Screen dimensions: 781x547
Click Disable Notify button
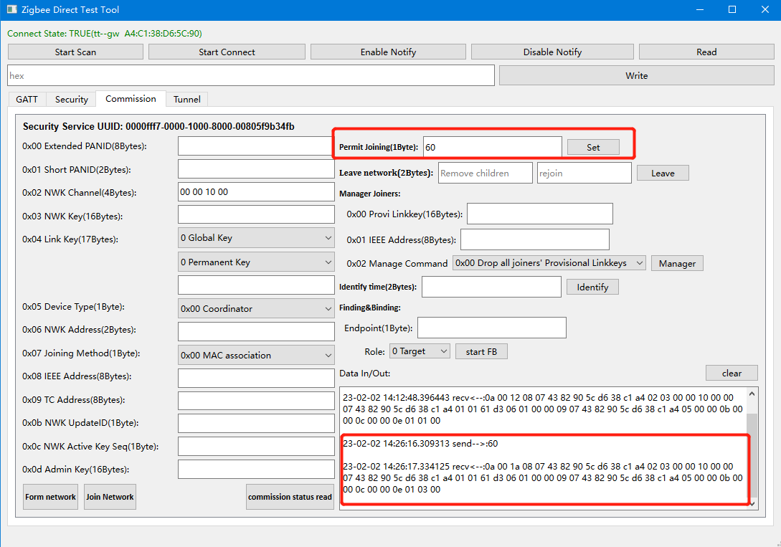(552, 52)
